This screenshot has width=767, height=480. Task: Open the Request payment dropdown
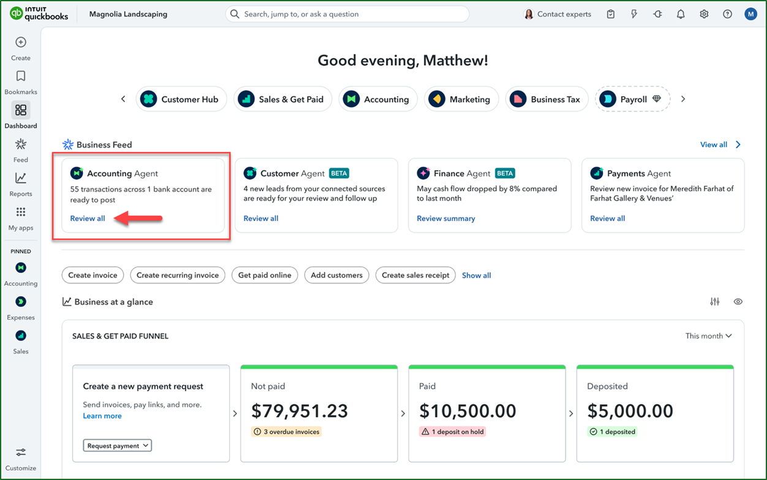point(117,446)
